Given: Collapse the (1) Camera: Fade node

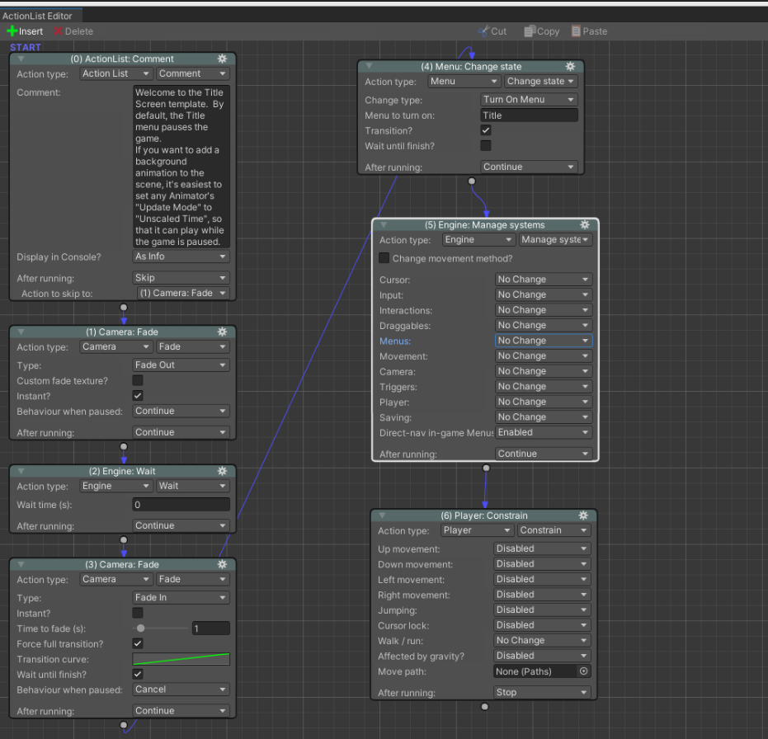Looking at the screenshot, I should [21, 332].
